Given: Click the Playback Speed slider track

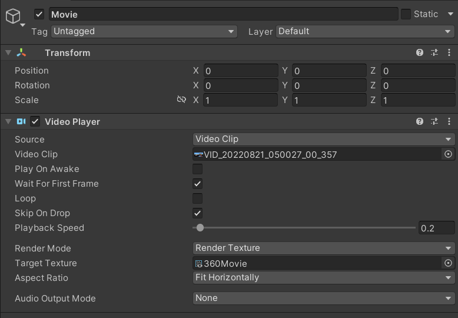Looking at the screenshot, I should 304,228.
